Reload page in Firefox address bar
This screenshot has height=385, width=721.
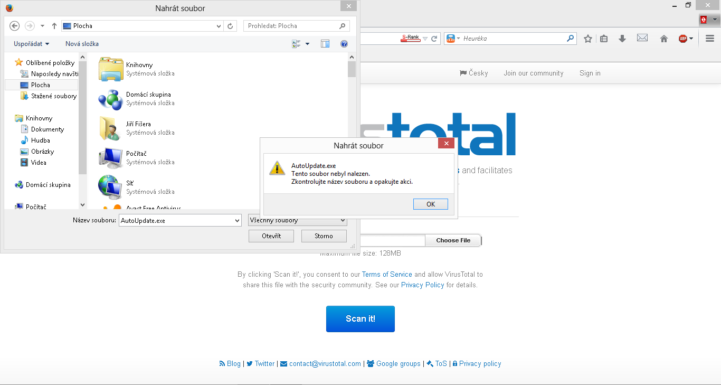pos(434,39)
